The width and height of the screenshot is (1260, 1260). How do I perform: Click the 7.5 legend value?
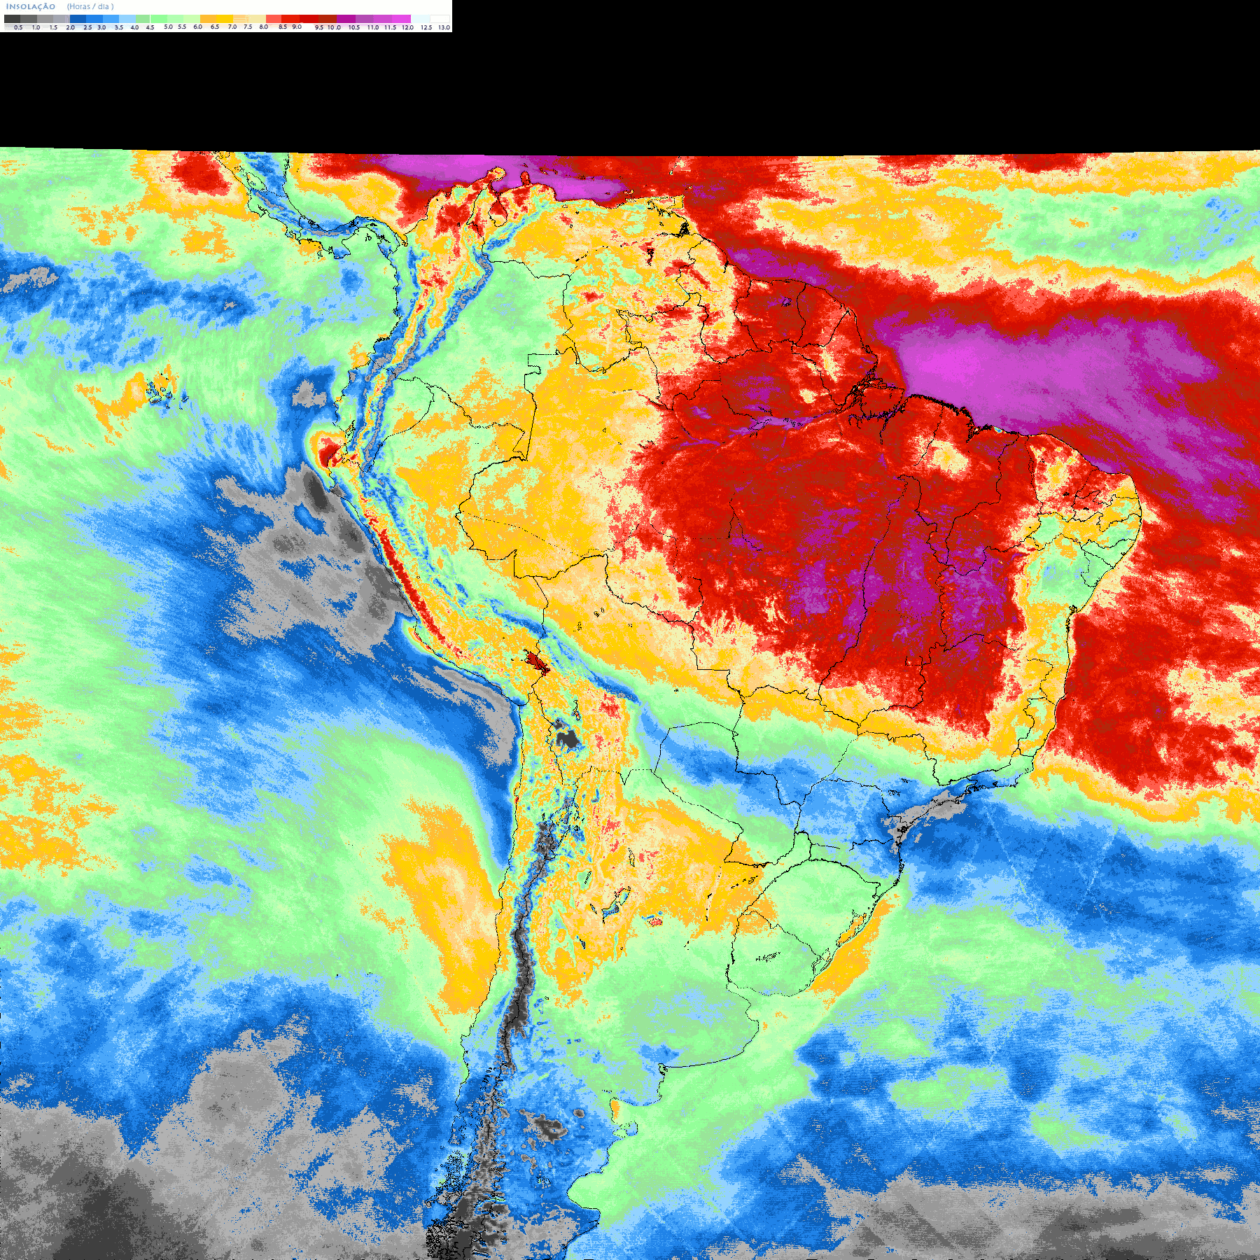(248, 27)
